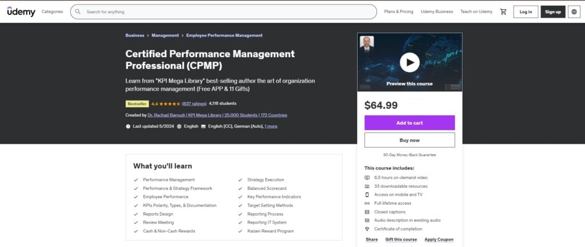The image size is (585, 247).
Task: Click the Reporting Process item
Action: point(265,214)
